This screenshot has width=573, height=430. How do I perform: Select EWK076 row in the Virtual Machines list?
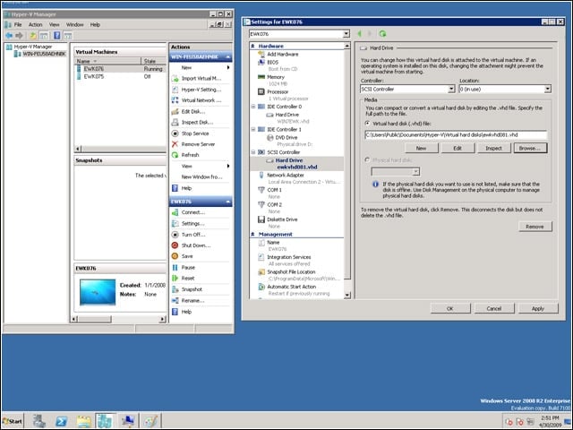point(121,69)
